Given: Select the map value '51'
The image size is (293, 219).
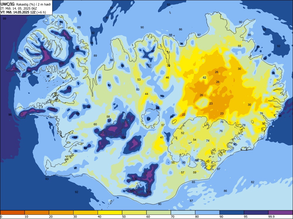Looking at the screenshot, I should [x=168, y=52].
